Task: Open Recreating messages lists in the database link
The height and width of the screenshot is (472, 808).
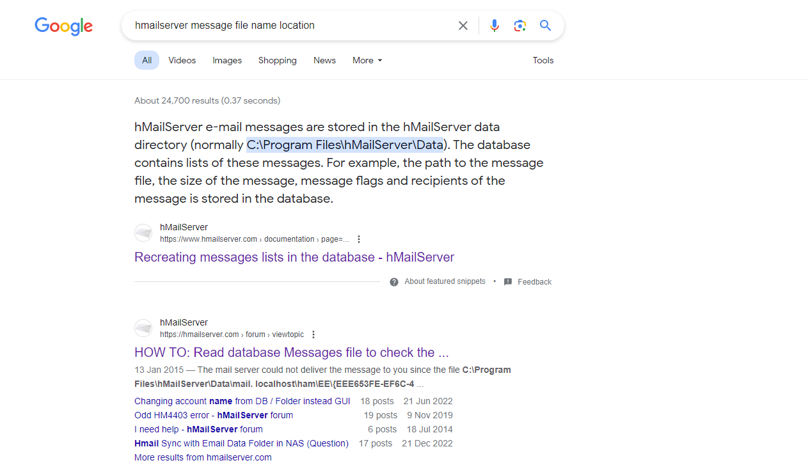Action: (x=294, y=257)
